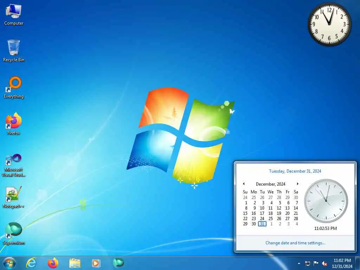Open Change date and time settings

point(295,243)
